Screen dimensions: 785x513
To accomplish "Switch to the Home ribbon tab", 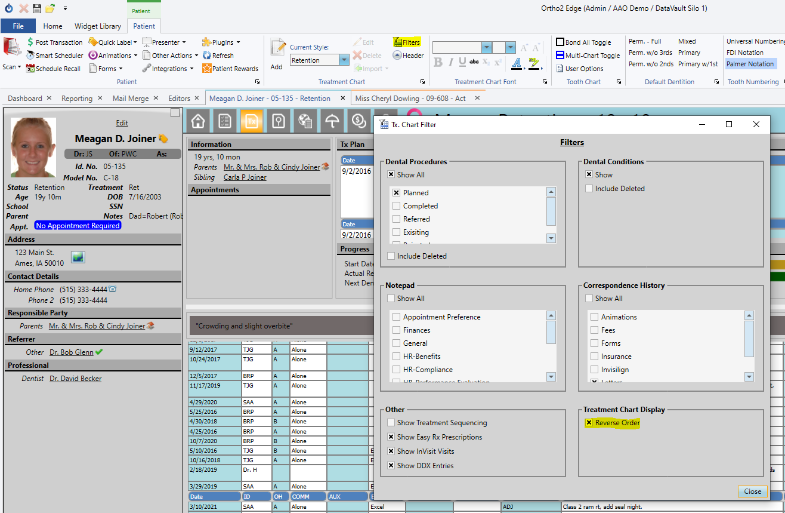I will click(52, 26).
